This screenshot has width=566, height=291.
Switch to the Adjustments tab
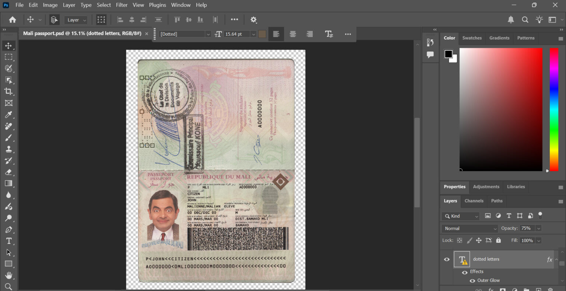pos(486,187)
